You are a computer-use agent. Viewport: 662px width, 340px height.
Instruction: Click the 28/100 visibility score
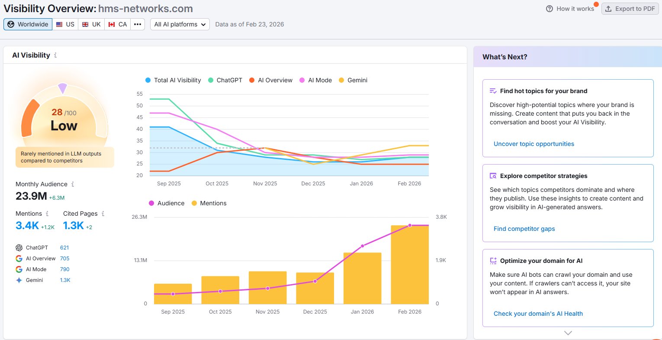[64, 113]
